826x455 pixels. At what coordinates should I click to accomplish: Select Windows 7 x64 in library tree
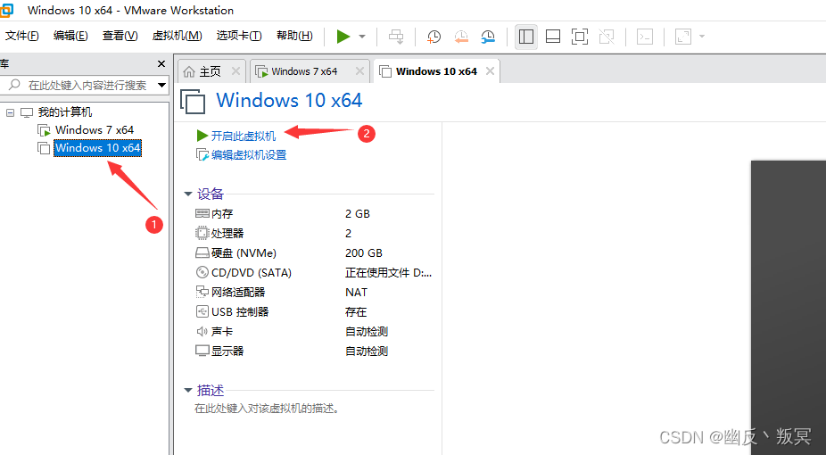[95, 129]
